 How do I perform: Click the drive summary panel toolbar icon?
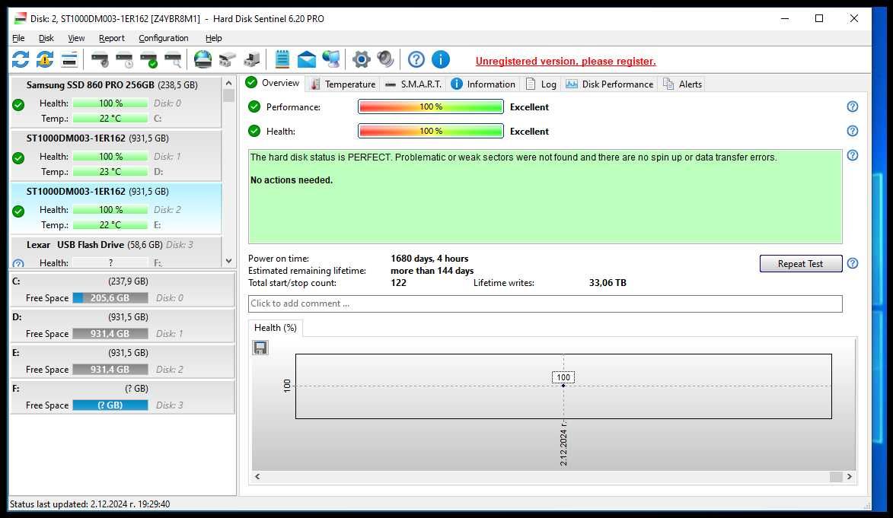[x=69, y=59]
